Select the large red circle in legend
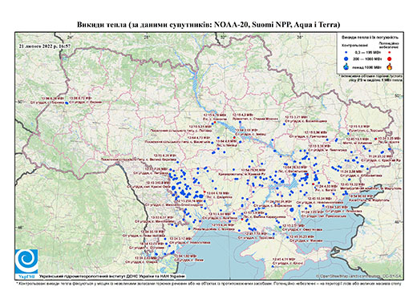 389,59
